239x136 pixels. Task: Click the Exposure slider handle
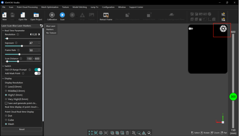22,46
